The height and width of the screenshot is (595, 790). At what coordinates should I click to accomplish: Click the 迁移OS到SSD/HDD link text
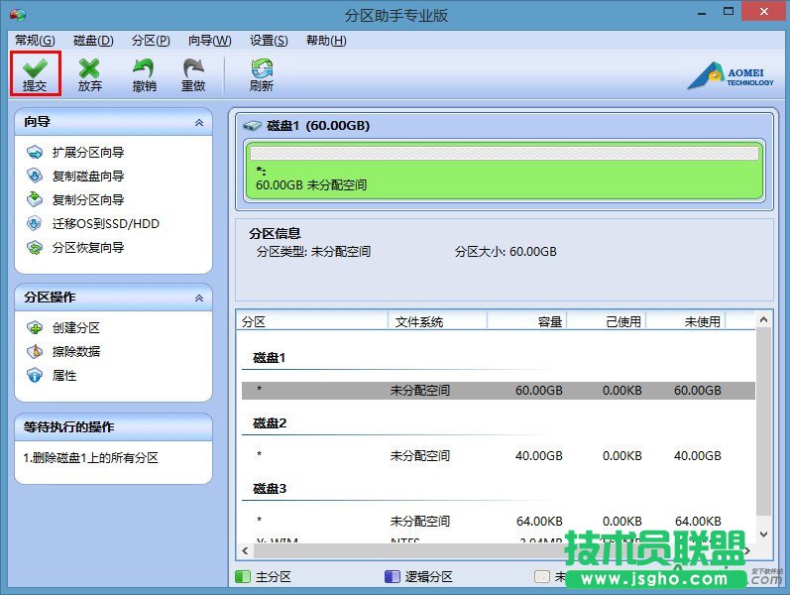[106, 223]
